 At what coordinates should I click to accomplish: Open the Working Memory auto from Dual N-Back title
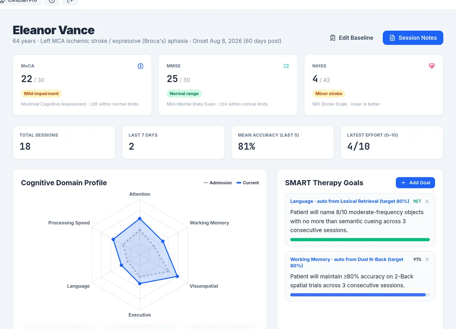pos(347,263)
